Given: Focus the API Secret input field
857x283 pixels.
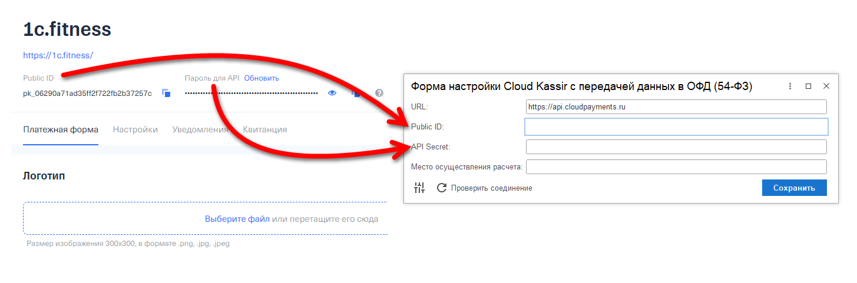Looking at the screenshot, I should [676, 147].
